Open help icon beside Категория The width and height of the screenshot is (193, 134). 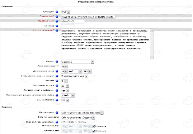(57, 12)
